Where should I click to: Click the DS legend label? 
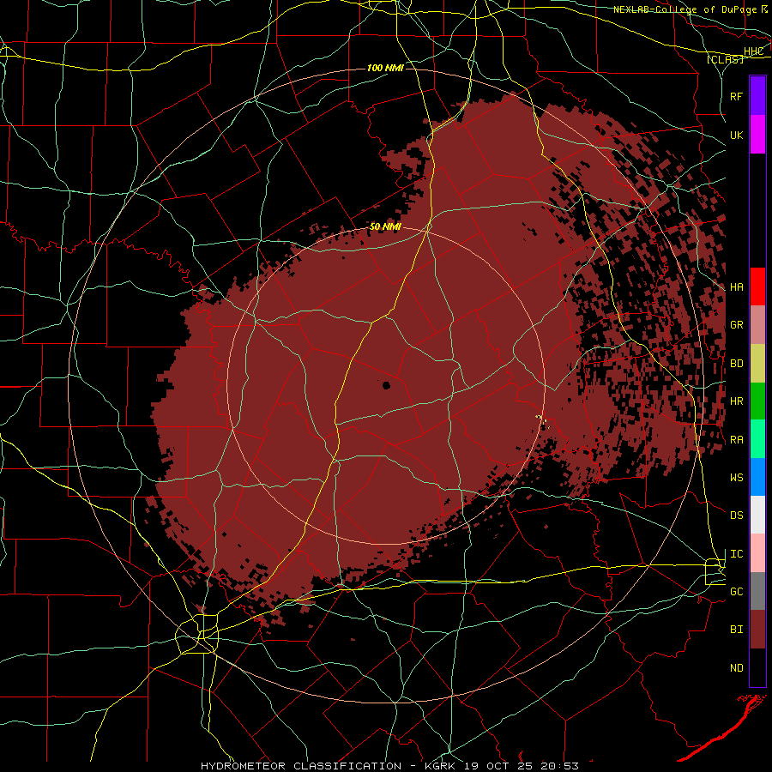(736, 516)
